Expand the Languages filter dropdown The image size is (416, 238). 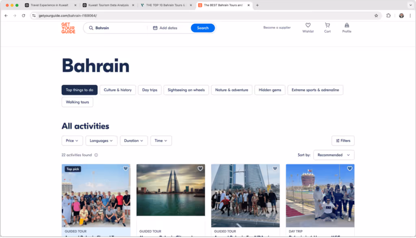click(x=101, y=141)
